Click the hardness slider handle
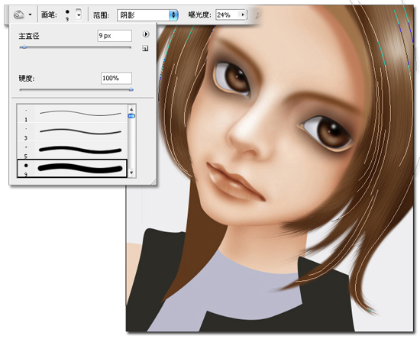This screenshot has width=420, height=339. (x=131, y=89)
